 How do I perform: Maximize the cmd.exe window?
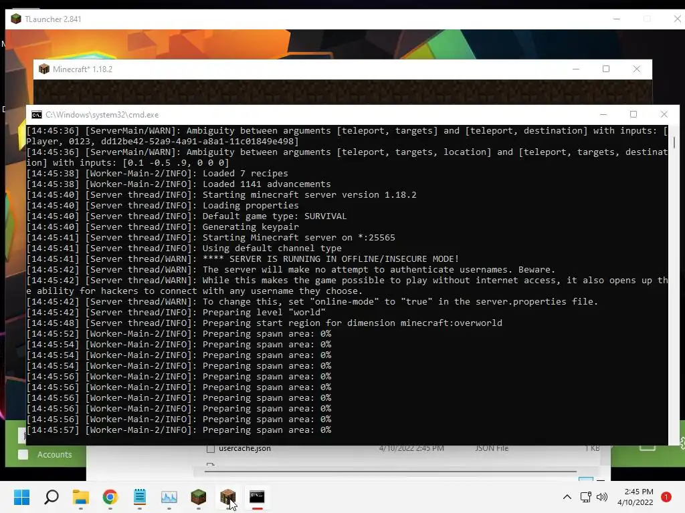(x=633, y=114)
